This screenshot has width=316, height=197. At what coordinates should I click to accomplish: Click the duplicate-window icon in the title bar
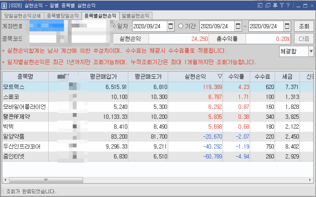[x=268, y=5]
